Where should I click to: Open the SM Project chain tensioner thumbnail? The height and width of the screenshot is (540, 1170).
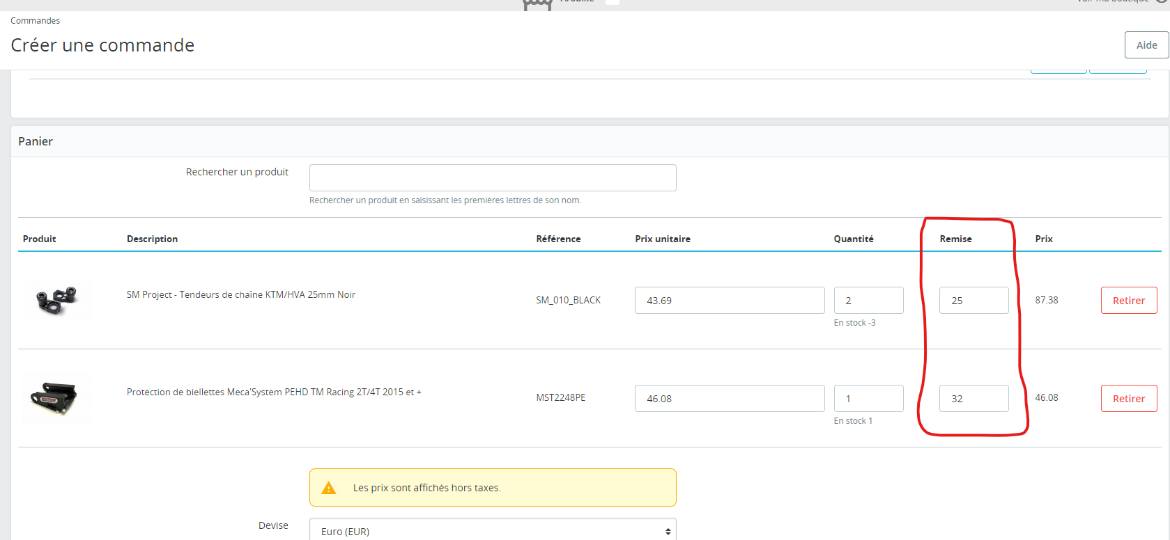pos(56,301)
